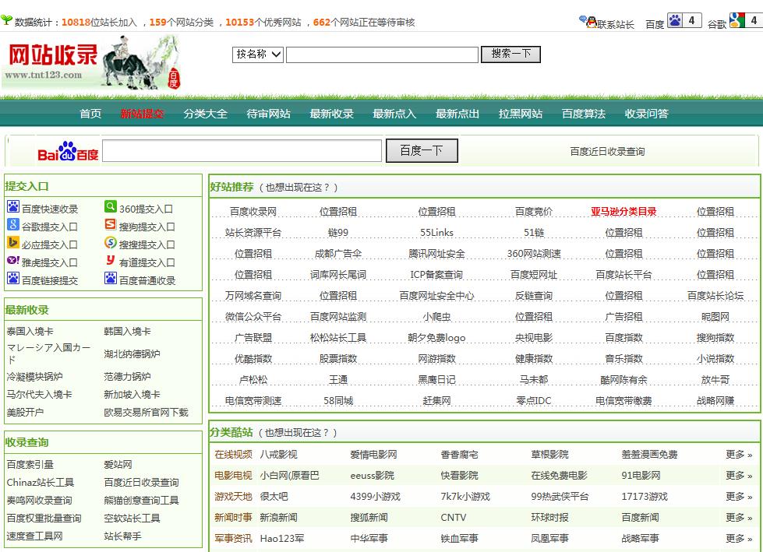
Task: Expand more 游戏天地 sites via 更多
Action: point(739,496)
